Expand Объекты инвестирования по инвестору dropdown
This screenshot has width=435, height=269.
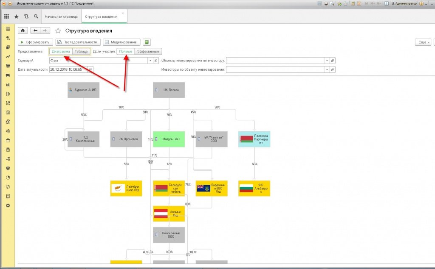[x=327, y=61]
